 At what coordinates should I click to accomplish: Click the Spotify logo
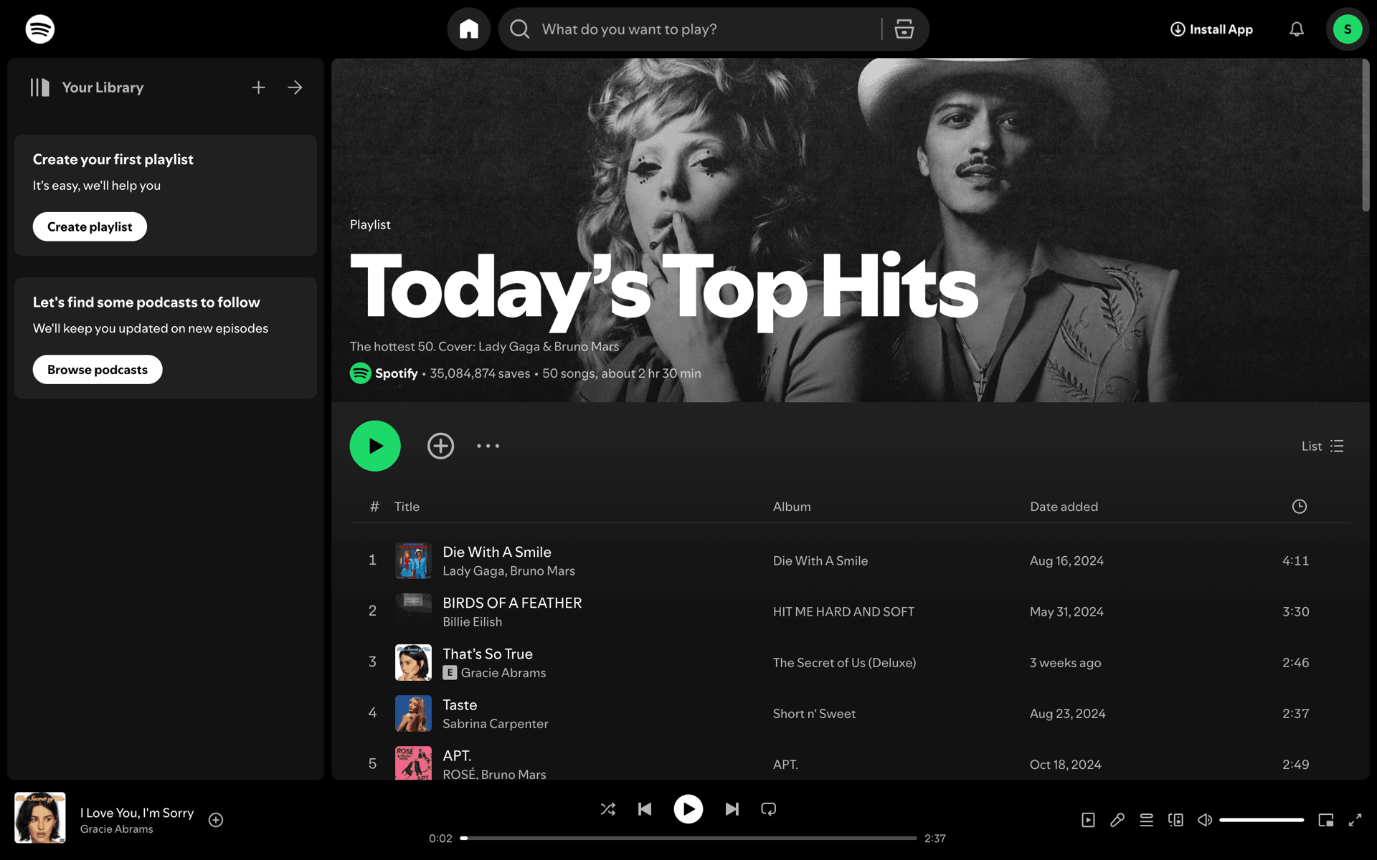(x=40, y=29)
